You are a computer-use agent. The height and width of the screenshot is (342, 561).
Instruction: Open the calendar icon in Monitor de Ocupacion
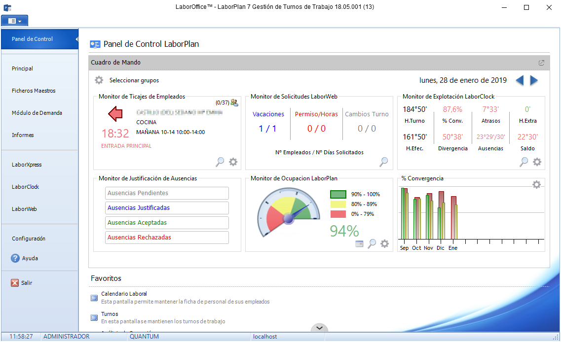(x=359, y=244)
